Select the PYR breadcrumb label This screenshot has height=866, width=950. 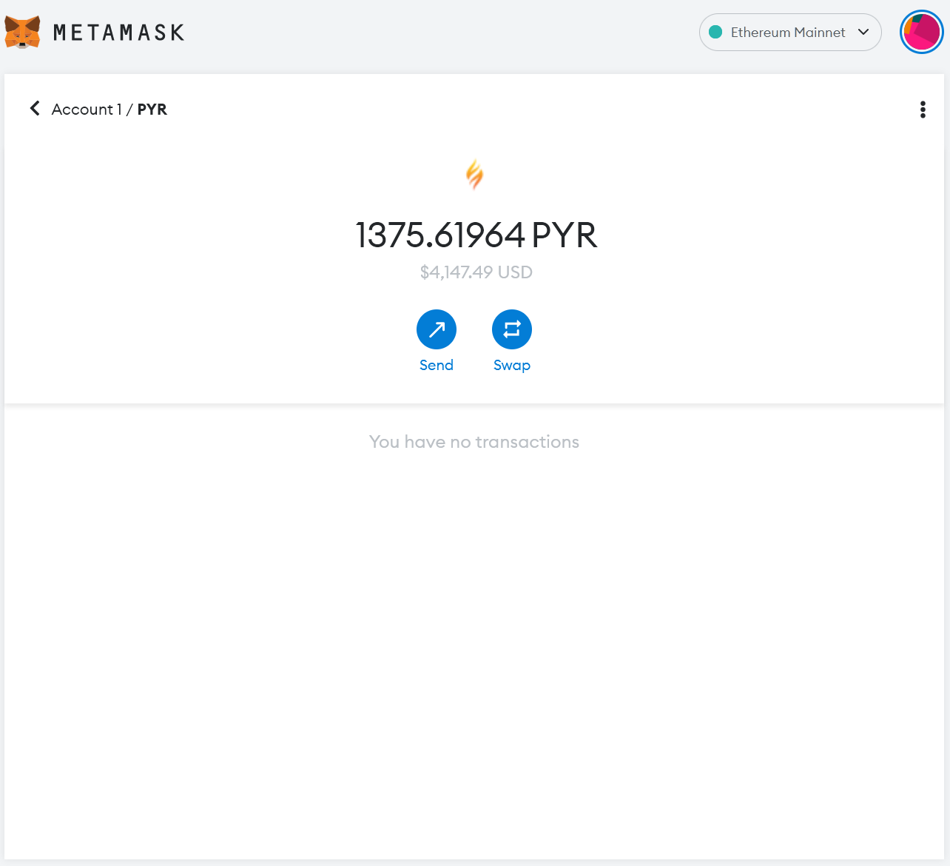coord(152,109)
